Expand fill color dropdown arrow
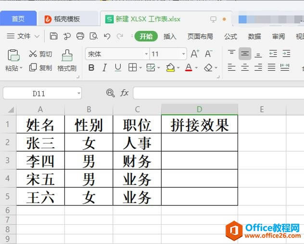This screenshot has height=244, width=304. point(178,68)
